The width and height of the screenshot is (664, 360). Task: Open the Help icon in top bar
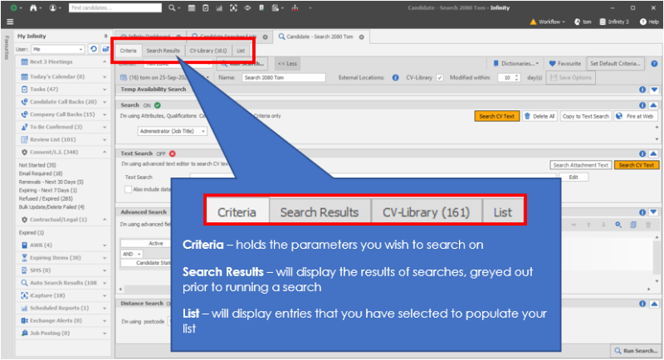[x=643, y=22]
